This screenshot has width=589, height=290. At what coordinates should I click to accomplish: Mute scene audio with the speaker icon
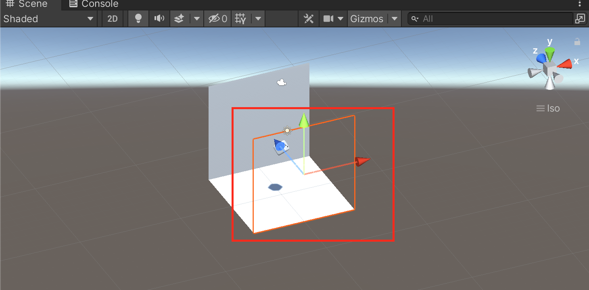(159, 19)
